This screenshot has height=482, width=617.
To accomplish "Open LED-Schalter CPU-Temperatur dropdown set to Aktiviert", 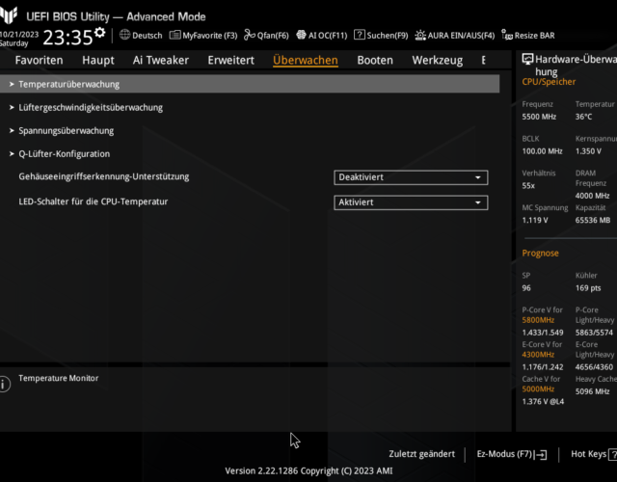I will [411, 202].
